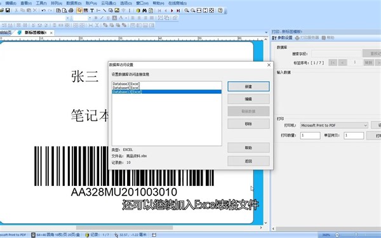
Task: Click the delete X icon in toolbar
Action: 35,10
